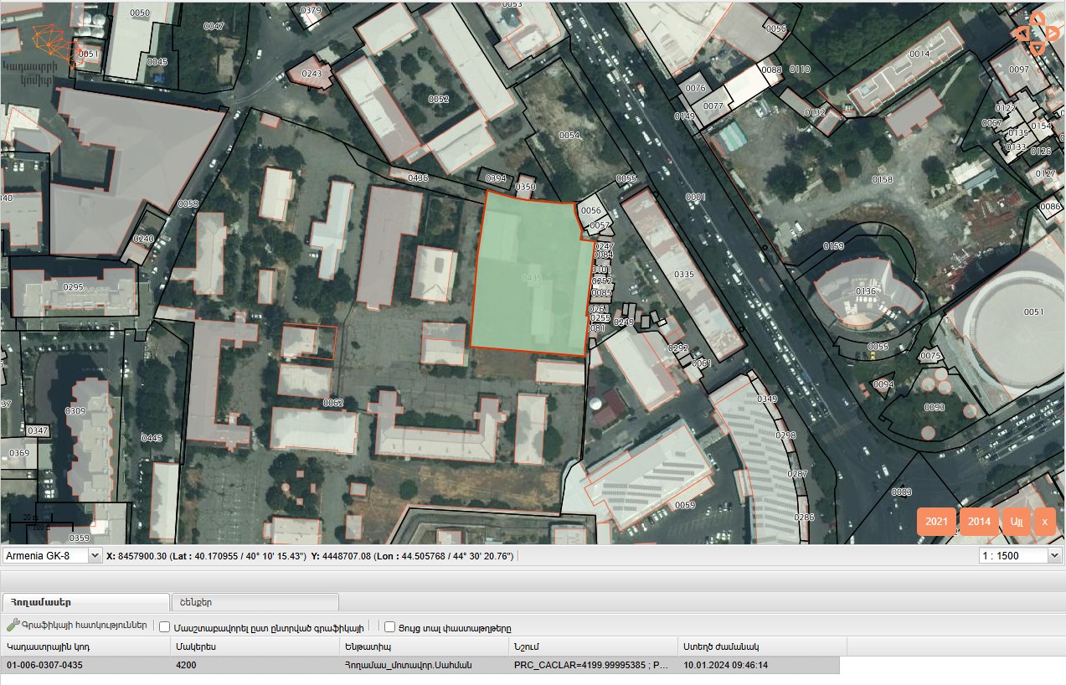The width and height of the screenshot is (1066, 685).
Task: Select the Հողամասեր (Land parcels) tab
Action: click(86, 602)
